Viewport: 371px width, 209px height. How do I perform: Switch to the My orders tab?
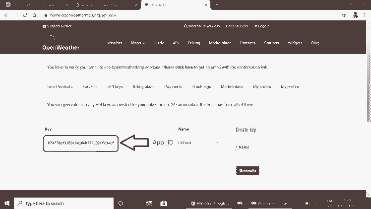tap(262, 87)
